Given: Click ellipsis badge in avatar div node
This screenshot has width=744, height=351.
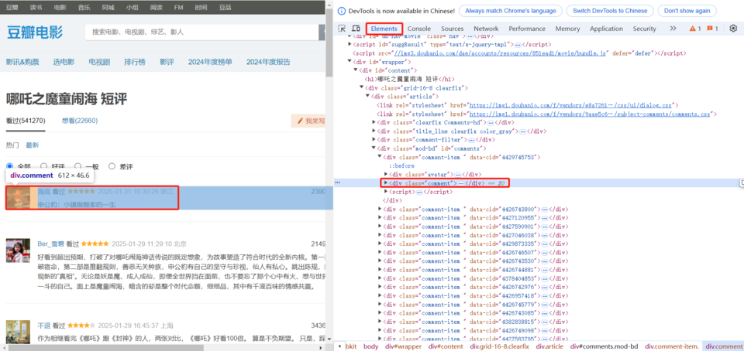Looking at the screenshot, I should click(458, 175).
